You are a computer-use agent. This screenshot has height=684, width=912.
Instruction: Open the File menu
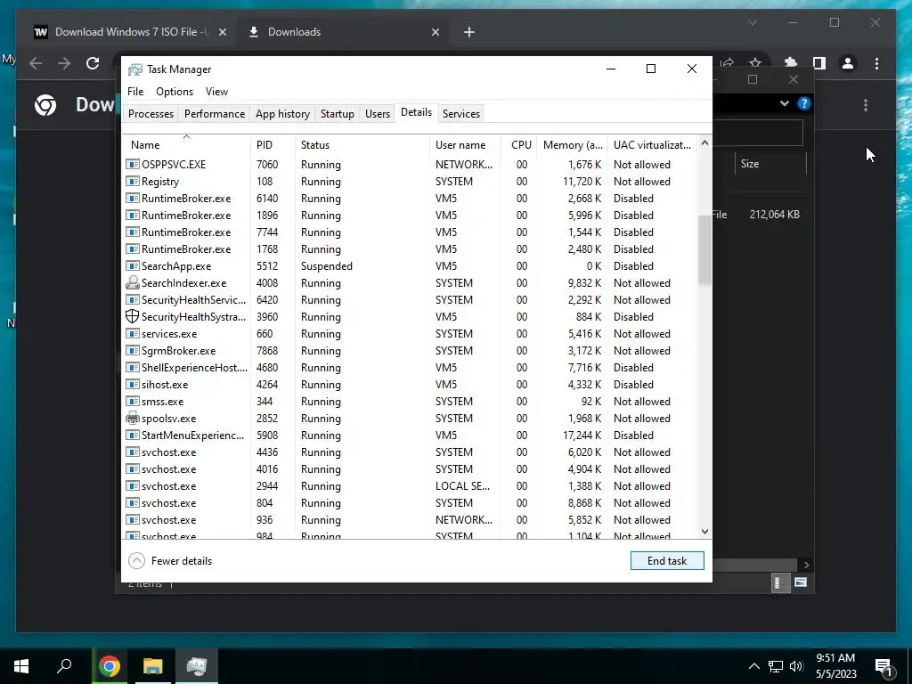(x=135, y=92)
